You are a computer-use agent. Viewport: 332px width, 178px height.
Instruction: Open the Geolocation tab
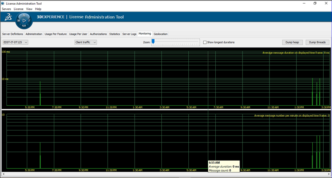[x=161, y=34]
